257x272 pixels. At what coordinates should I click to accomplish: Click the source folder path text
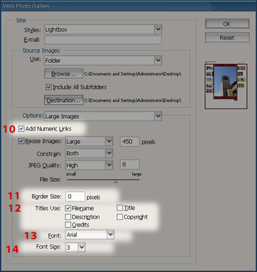click(132, 74)
